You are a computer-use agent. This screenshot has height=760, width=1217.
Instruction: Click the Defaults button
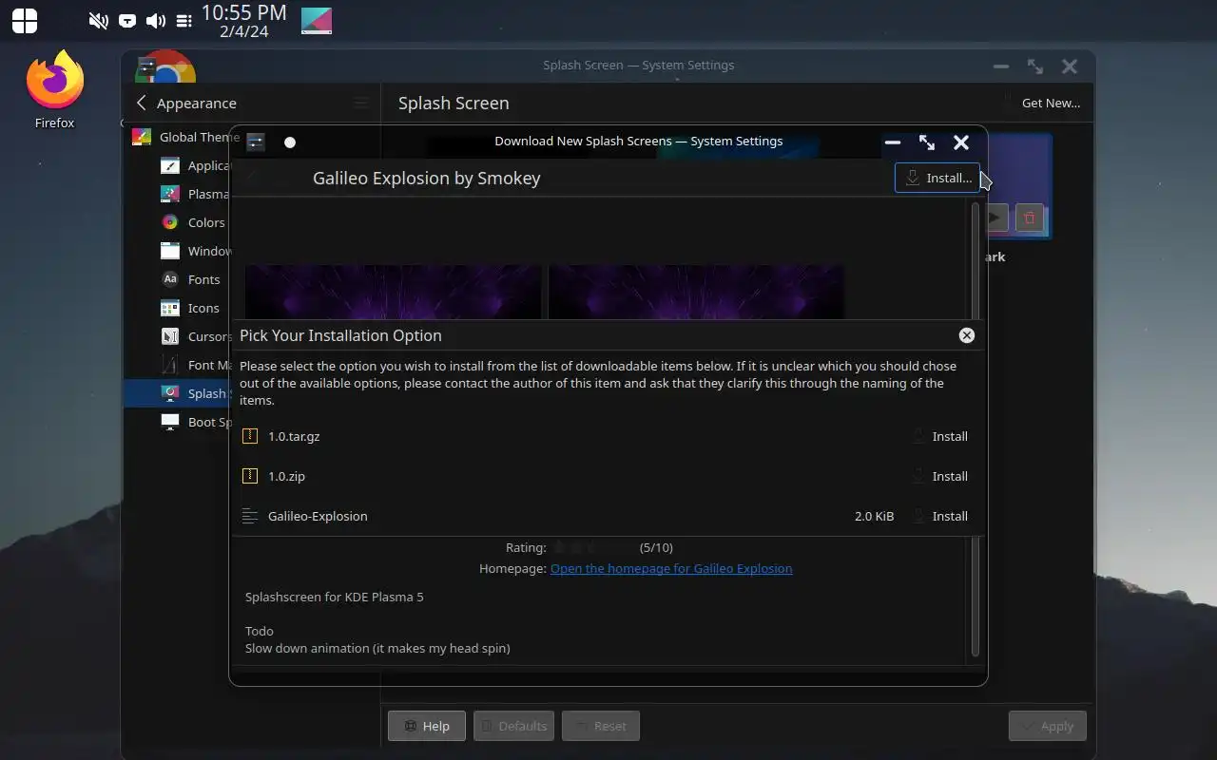[x=513, y=726]
